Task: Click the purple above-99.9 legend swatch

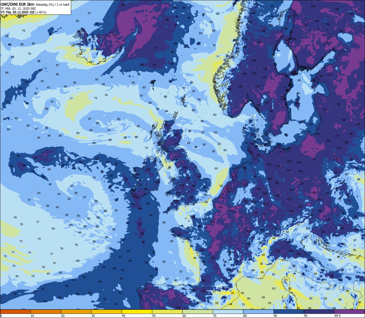Action: [350, 311]
